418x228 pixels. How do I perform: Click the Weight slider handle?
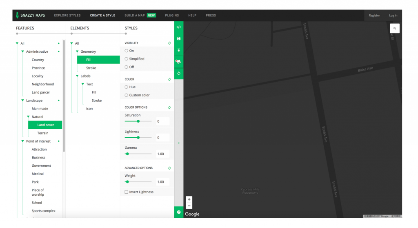(127, 182)
